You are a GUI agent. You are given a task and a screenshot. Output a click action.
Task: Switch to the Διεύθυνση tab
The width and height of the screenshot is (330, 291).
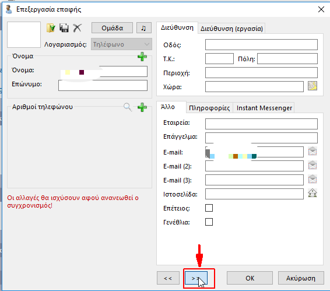coord(177,28)
